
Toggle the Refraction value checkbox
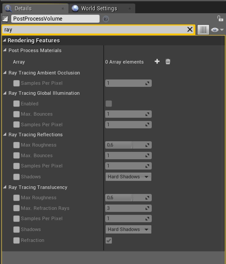[109, 240]
